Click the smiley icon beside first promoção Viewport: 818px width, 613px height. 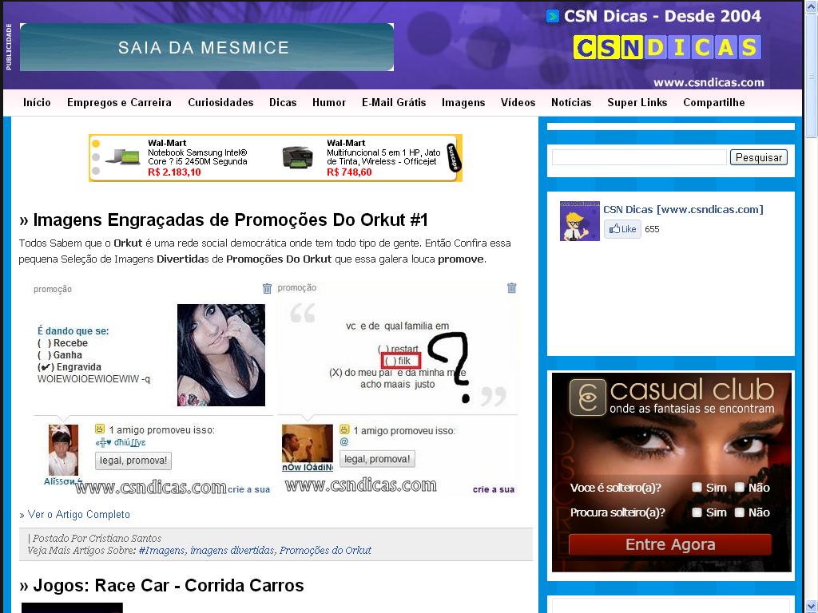100,429
